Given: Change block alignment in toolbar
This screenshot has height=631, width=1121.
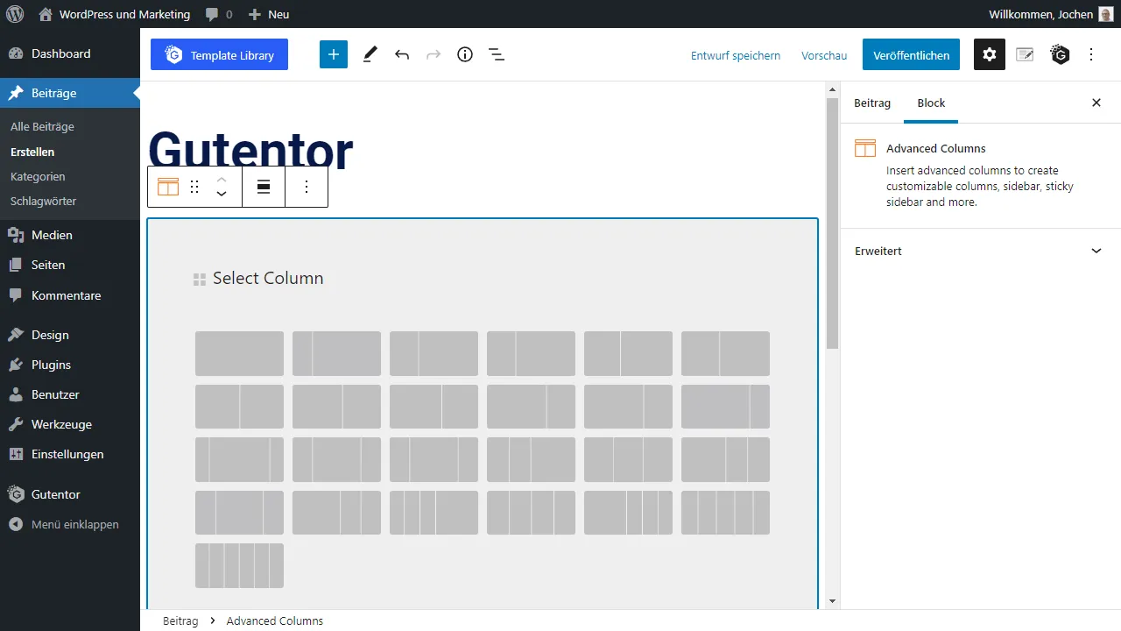Looking at the screenshot, I should tap(264, 187).
